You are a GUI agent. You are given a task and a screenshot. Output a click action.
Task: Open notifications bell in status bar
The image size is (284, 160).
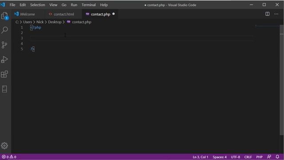pyautogui.click(x=277, y=157)
